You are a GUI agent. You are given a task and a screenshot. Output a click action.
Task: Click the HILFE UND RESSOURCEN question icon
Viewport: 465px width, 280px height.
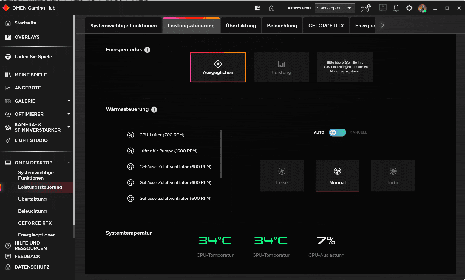[8, 246]
